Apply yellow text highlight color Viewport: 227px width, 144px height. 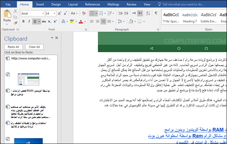click(72, 21)
